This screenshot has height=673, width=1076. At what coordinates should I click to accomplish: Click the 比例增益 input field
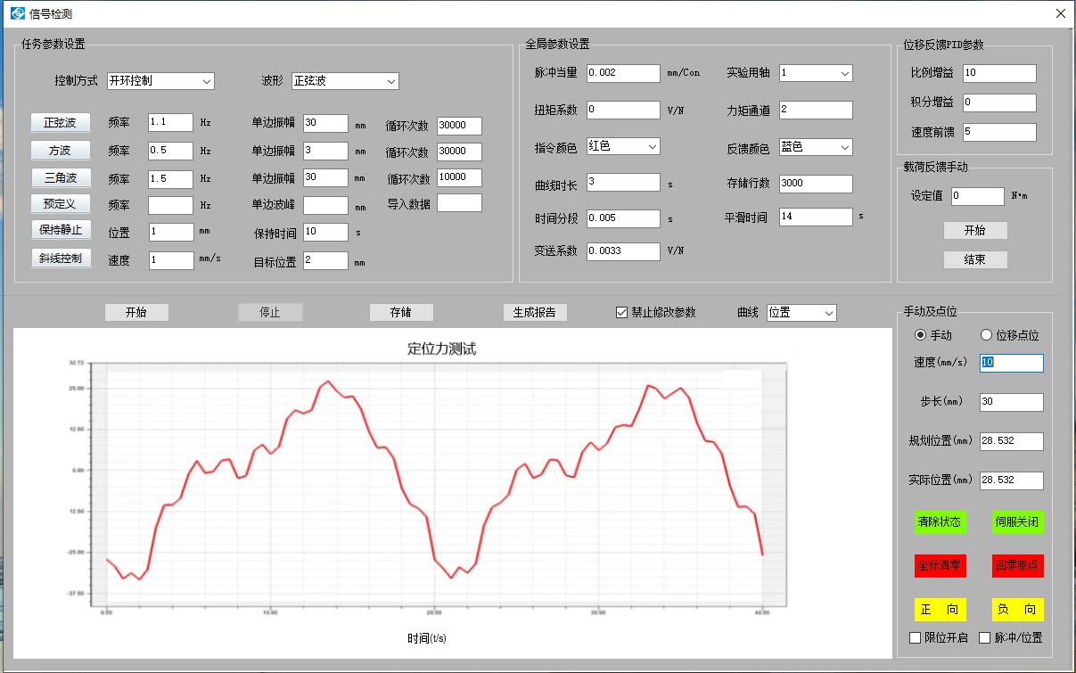tap(998, 73)
